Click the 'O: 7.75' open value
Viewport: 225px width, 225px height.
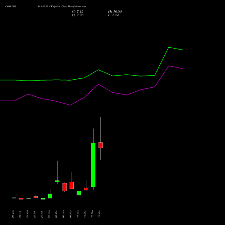(x=78, y=15)
